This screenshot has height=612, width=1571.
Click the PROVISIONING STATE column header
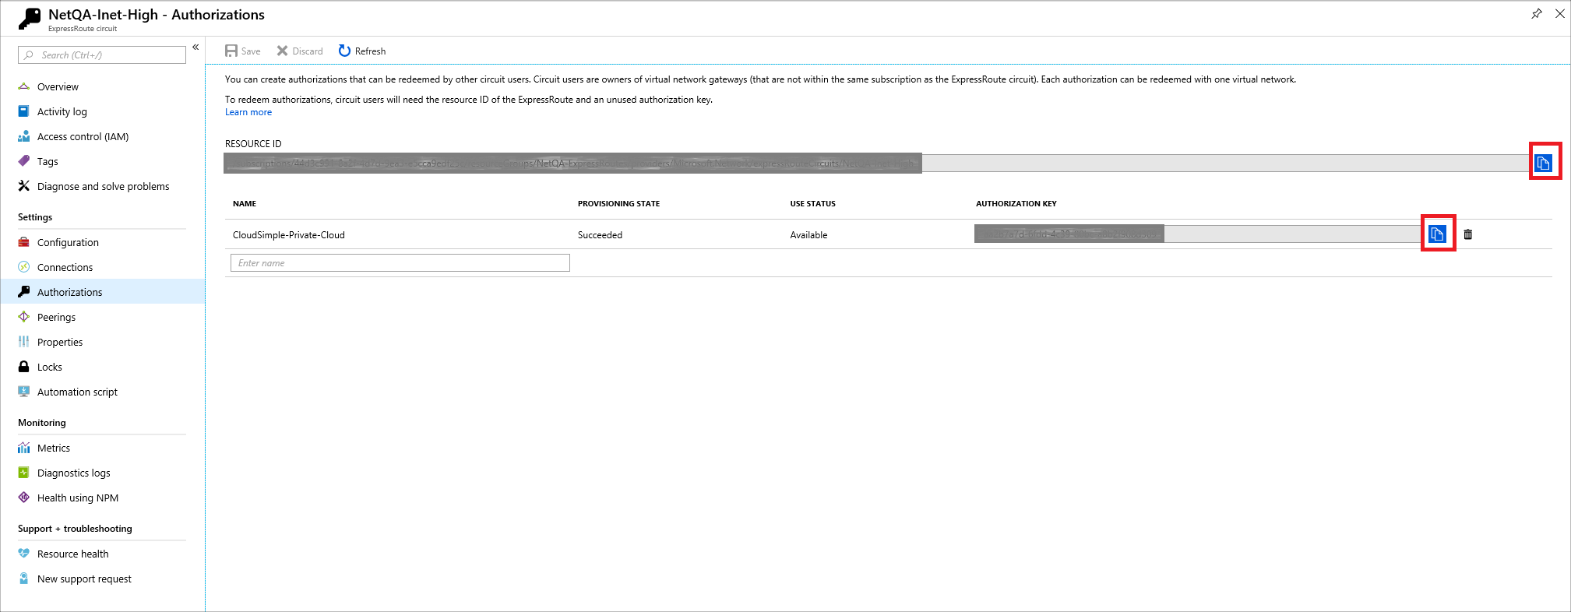tap(618, 203)
